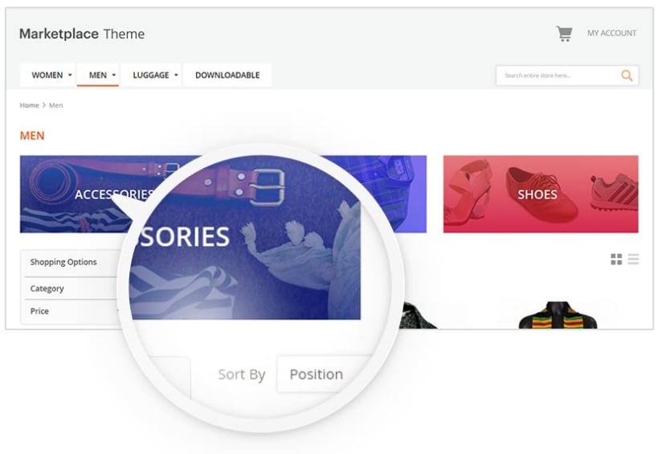Image resolution: width=658 pixels, height=454 pixels.
Task: Expand the Men menu dropdown arrow
Action: pos(114,75)
